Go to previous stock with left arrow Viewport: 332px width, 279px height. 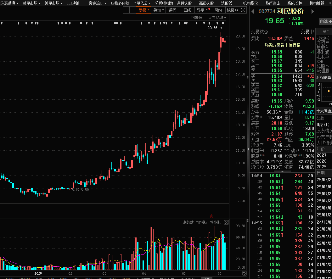[253, 11]
